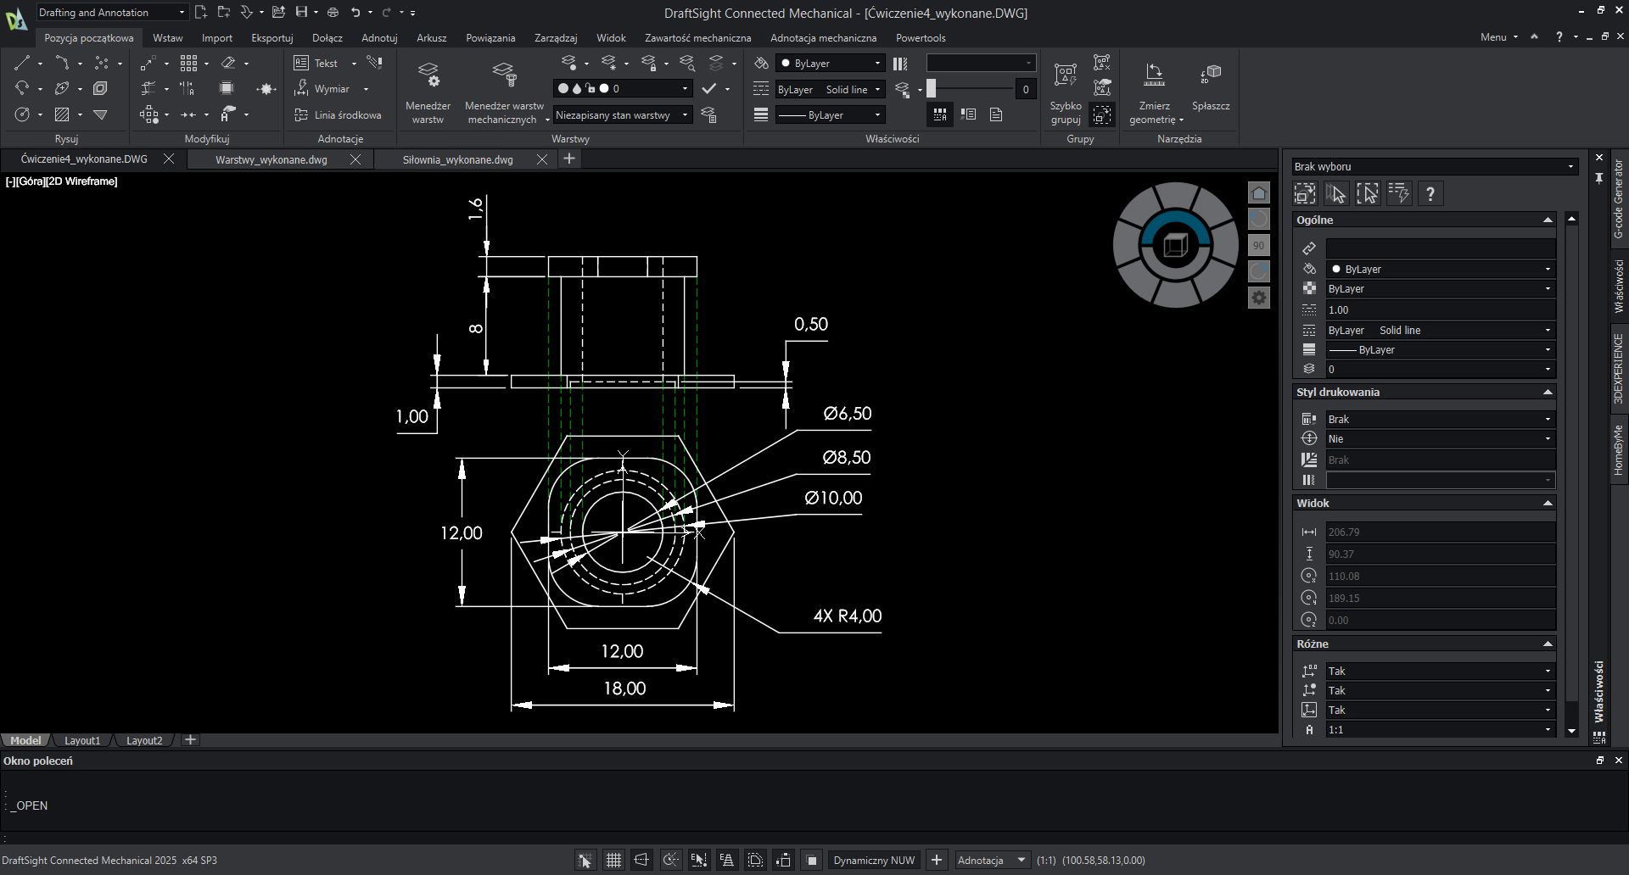
Task: Click the Tekst annotation button
Action: coord(316,64)
